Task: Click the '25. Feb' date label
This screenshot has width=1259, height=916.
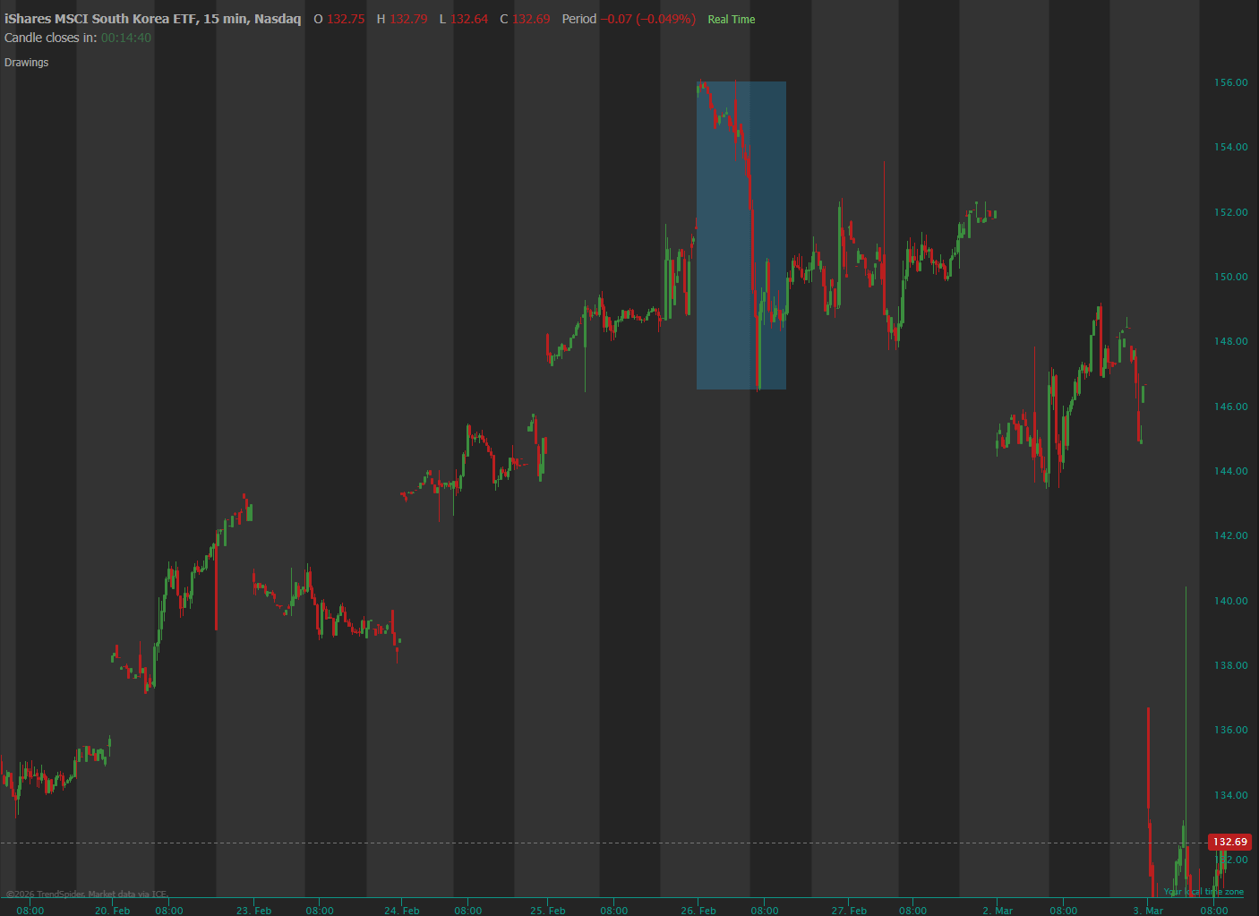Action: click(x=547, y=911)
